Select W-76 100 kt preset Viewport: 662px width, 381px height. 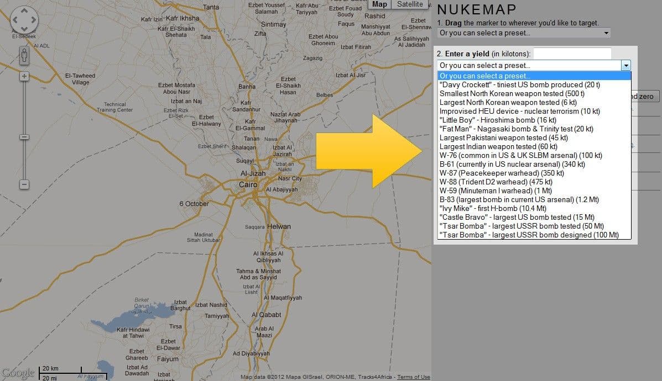[x=534, y=156]
